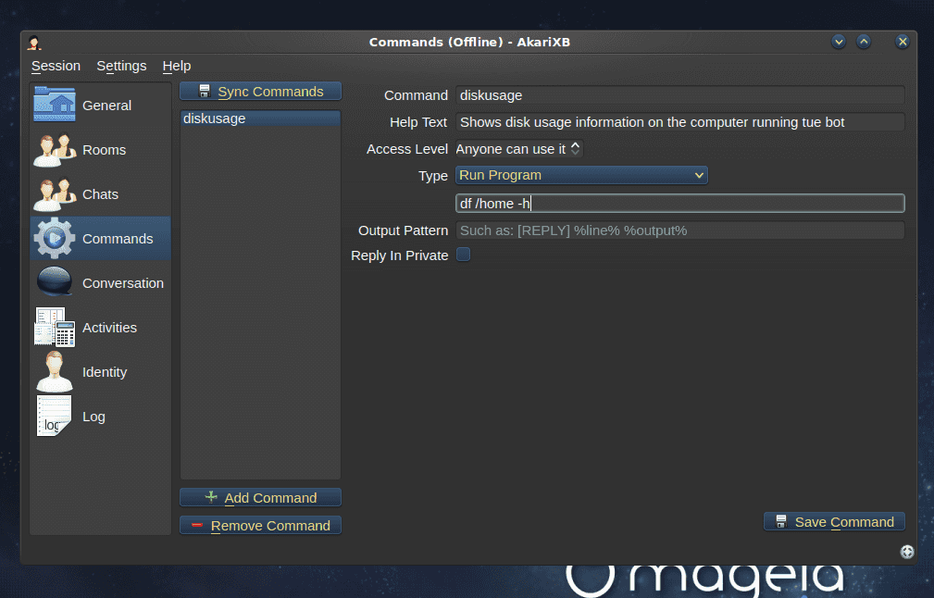Screen dimensions: 934x598
Task: Save the command with Save Command
Action: [x=834, y=522]
